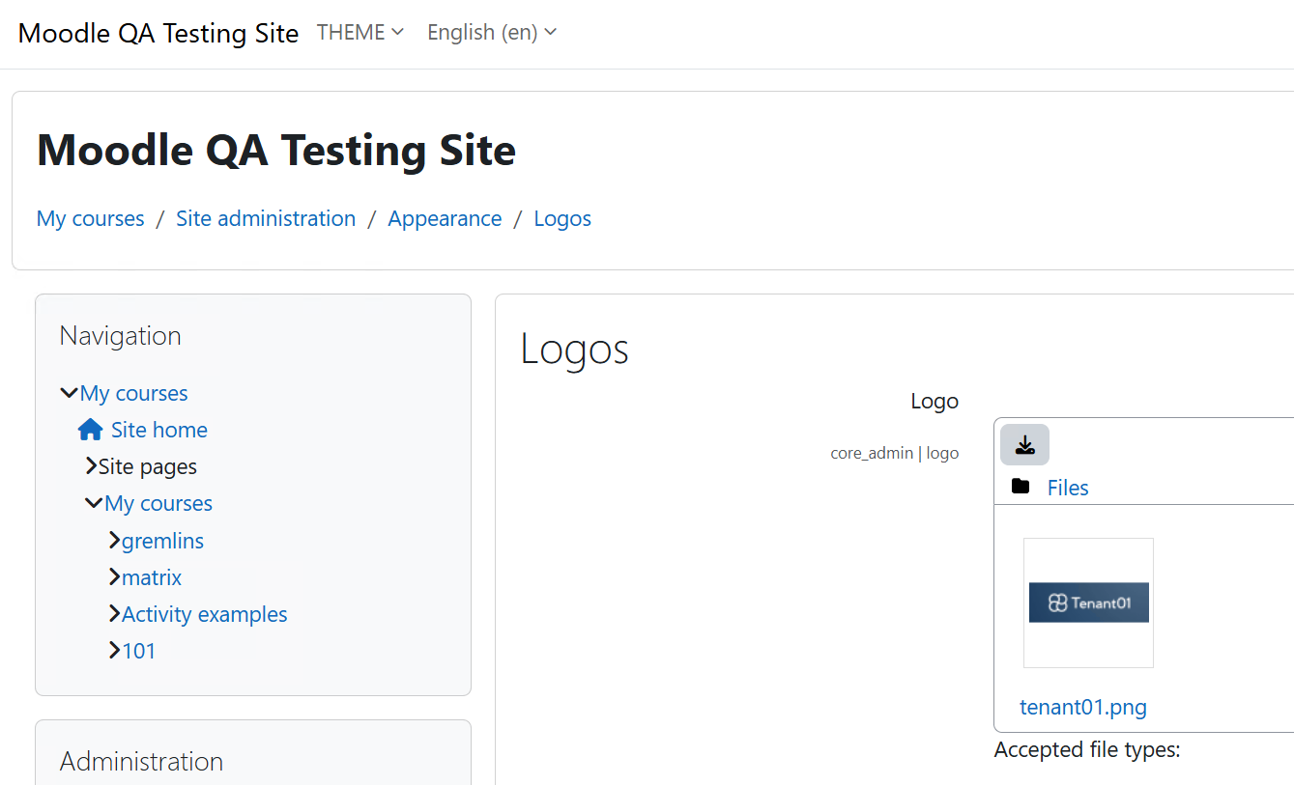Select the Tenant01 logo thumbnail
Viewport: 1294px width, 785px height.
coord(1088,603)
